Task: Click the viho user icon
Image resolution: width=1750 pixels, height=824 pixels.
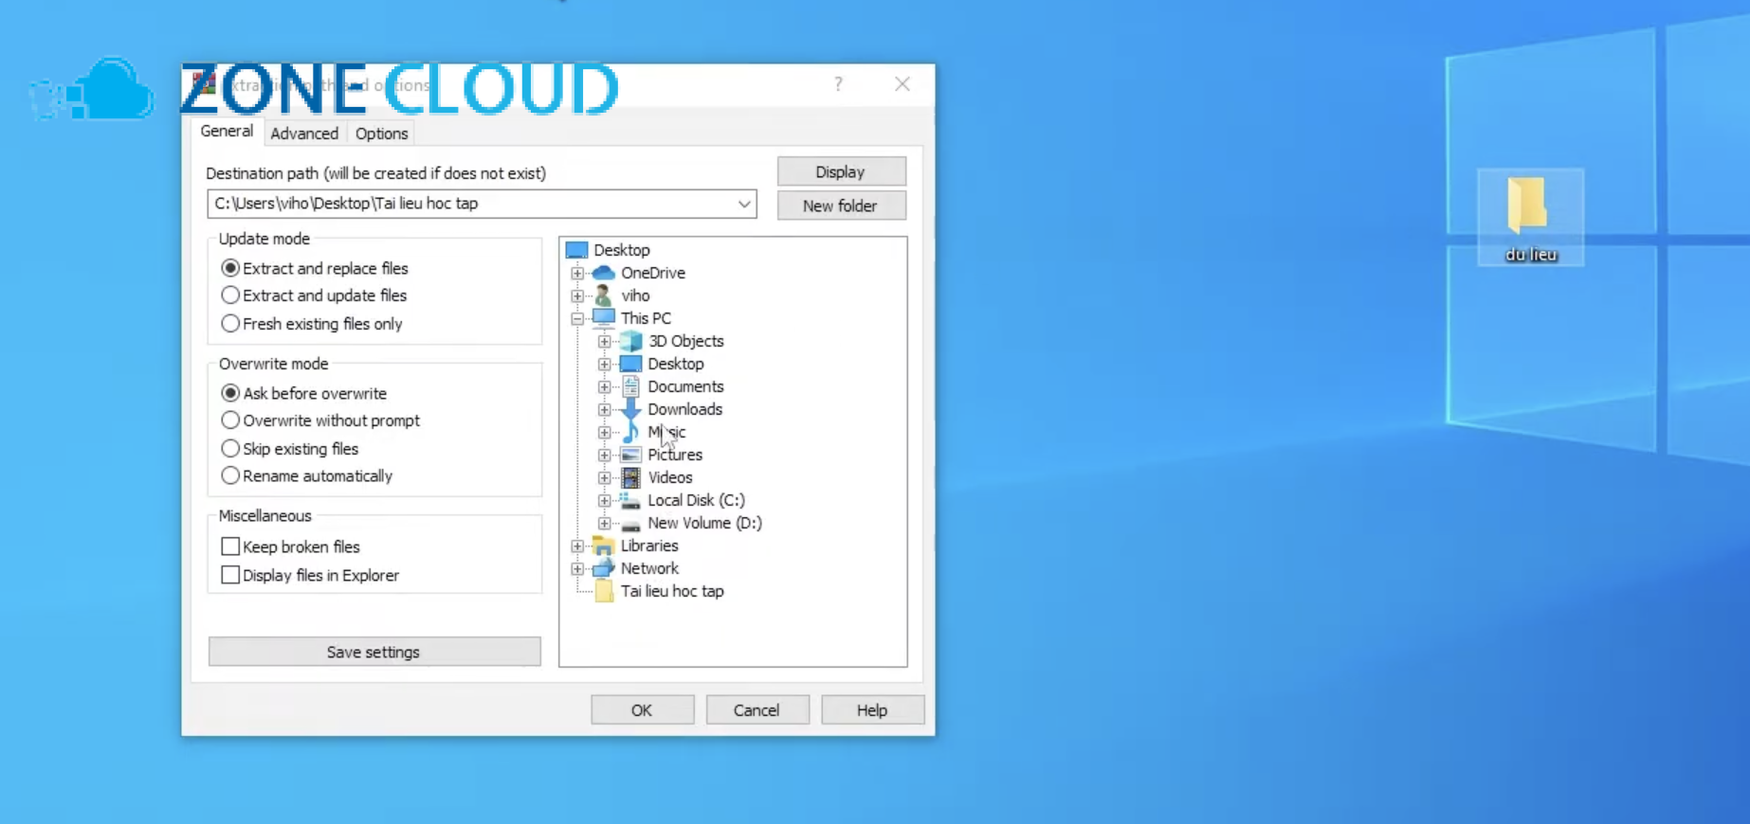Action: [x=603, y=296]
